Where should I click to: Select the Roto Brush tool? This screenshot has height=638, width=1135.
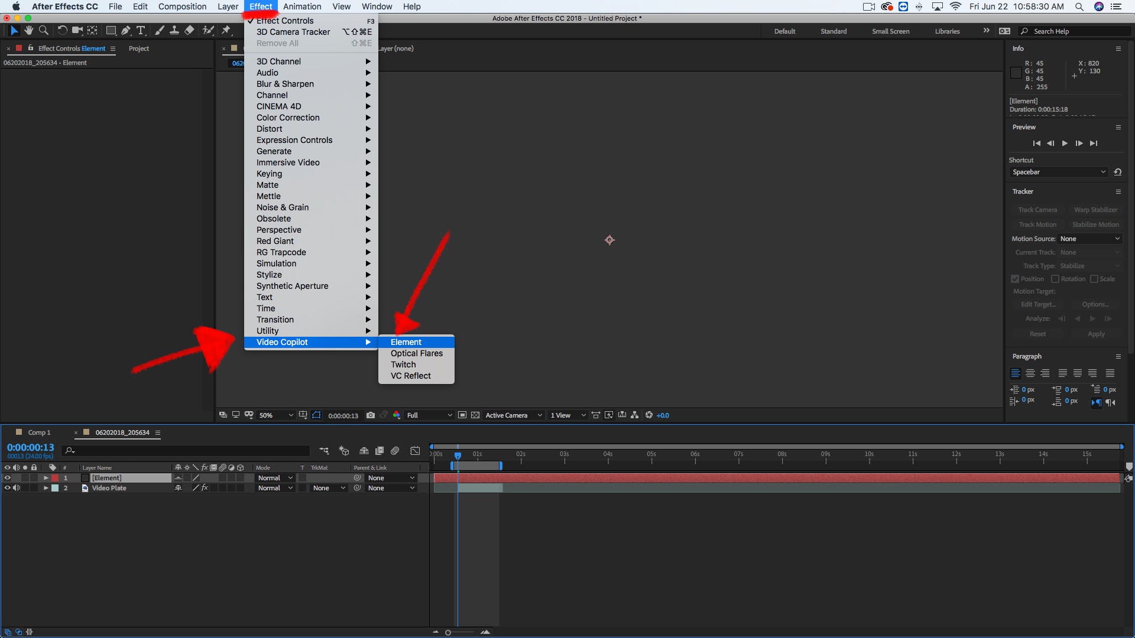(x=208, y=30)
